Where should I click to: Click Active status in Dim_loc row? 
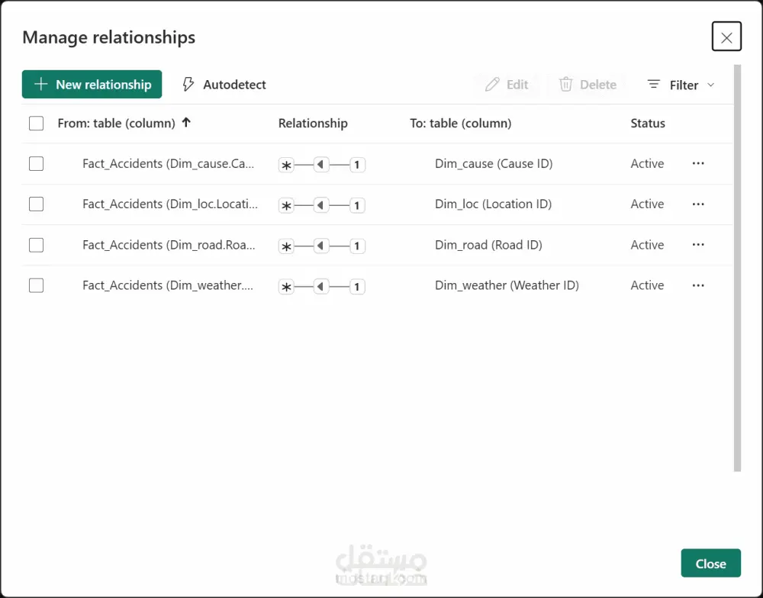pos(647,204)
